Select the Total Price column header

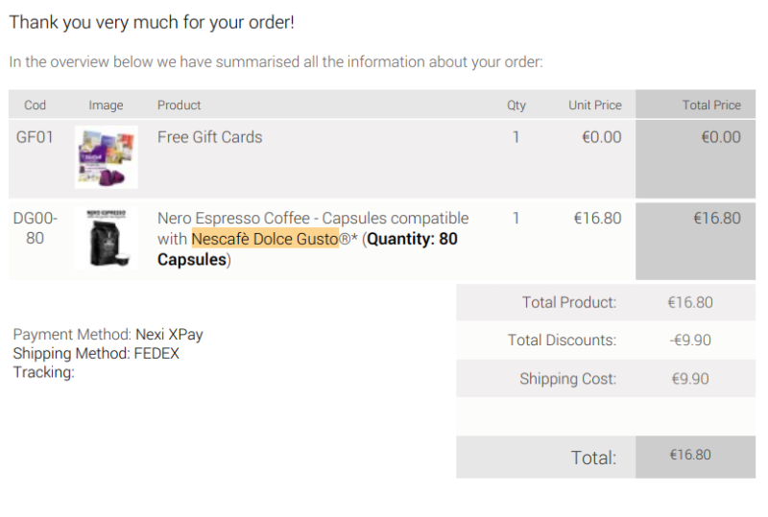711,105
